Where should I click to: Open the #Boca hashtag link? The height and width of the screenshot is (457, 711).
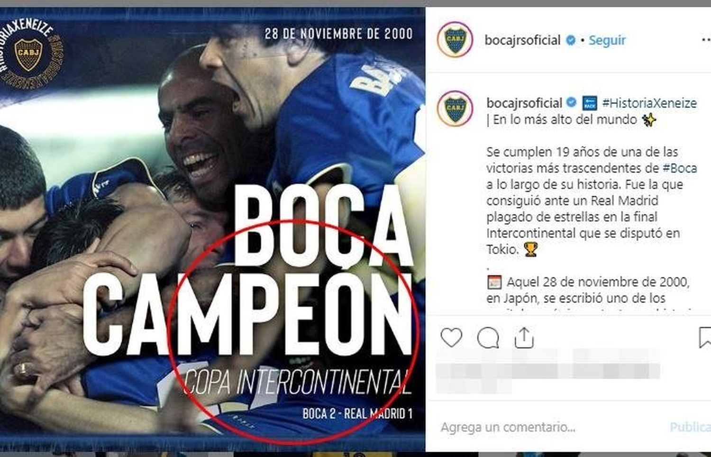point(680,168)
